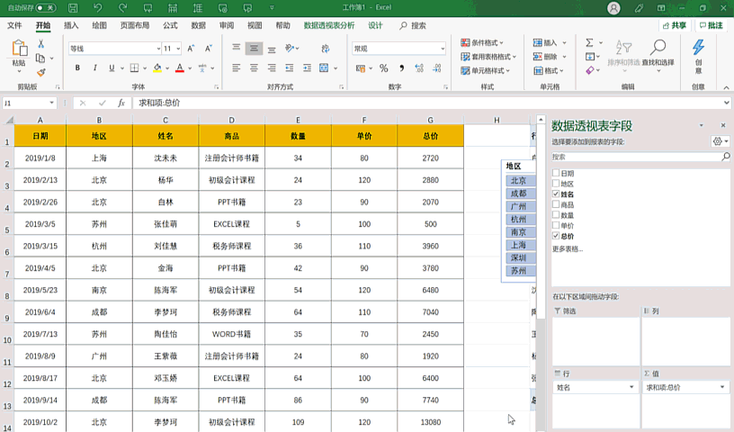Check the 日期 field checkbox
The height and width of the screenshot is (432, 734).
[556, 174]
